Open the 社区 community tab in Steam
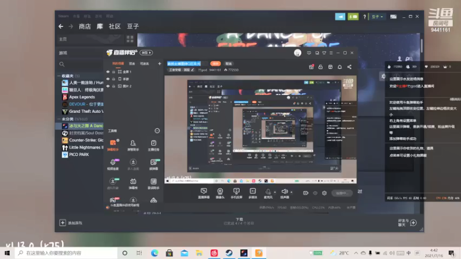 (115, 26)
